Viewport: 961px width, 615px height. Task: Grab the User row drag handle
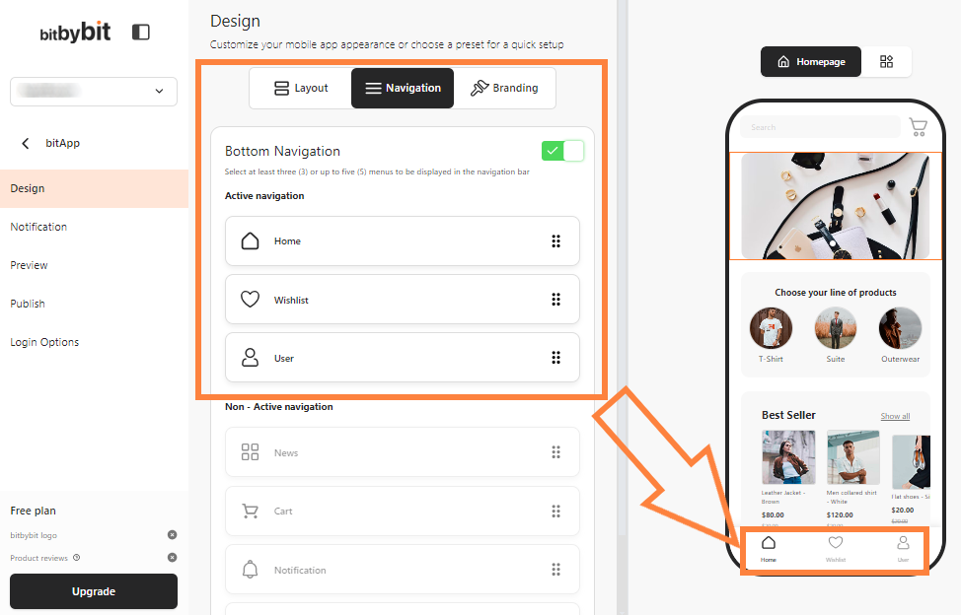pos(555,358)
